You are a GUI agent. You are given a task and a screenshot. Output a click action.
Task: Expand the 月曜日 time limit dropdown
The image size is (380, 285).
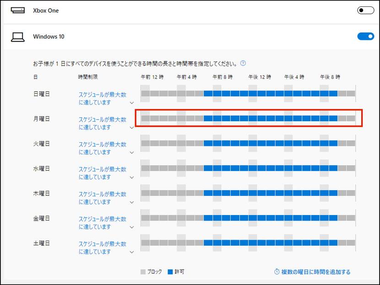pyautogui.click(x=132, y=128)
